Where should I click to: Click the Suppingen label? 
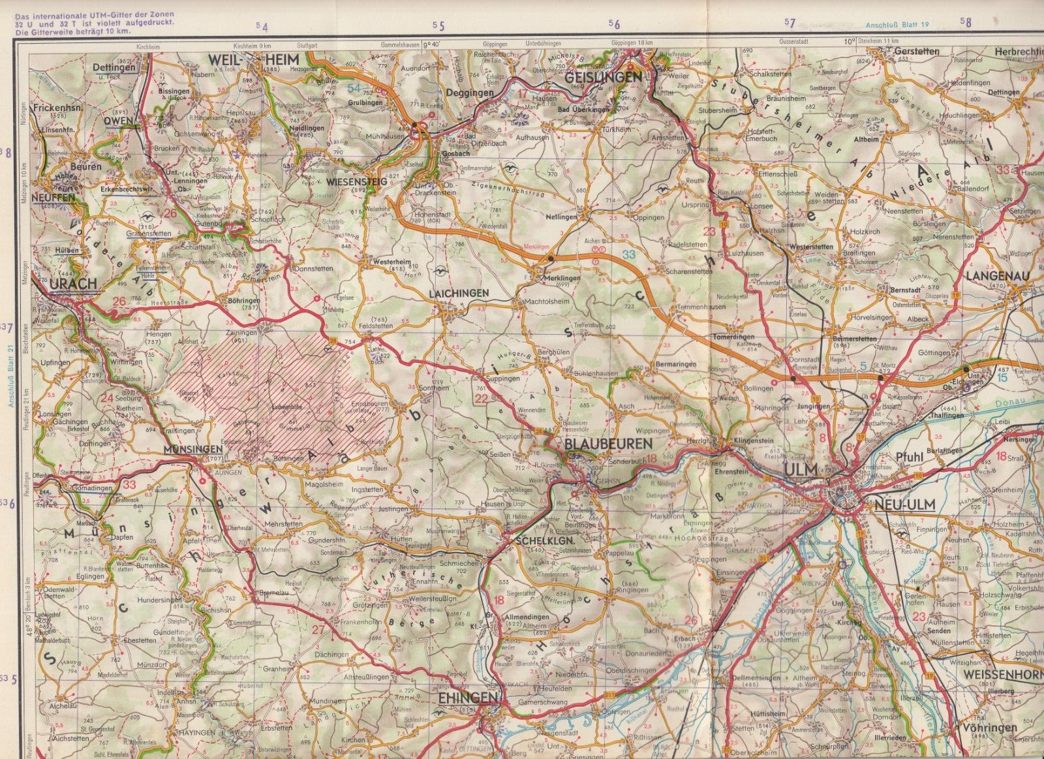[x=502, y=379]
